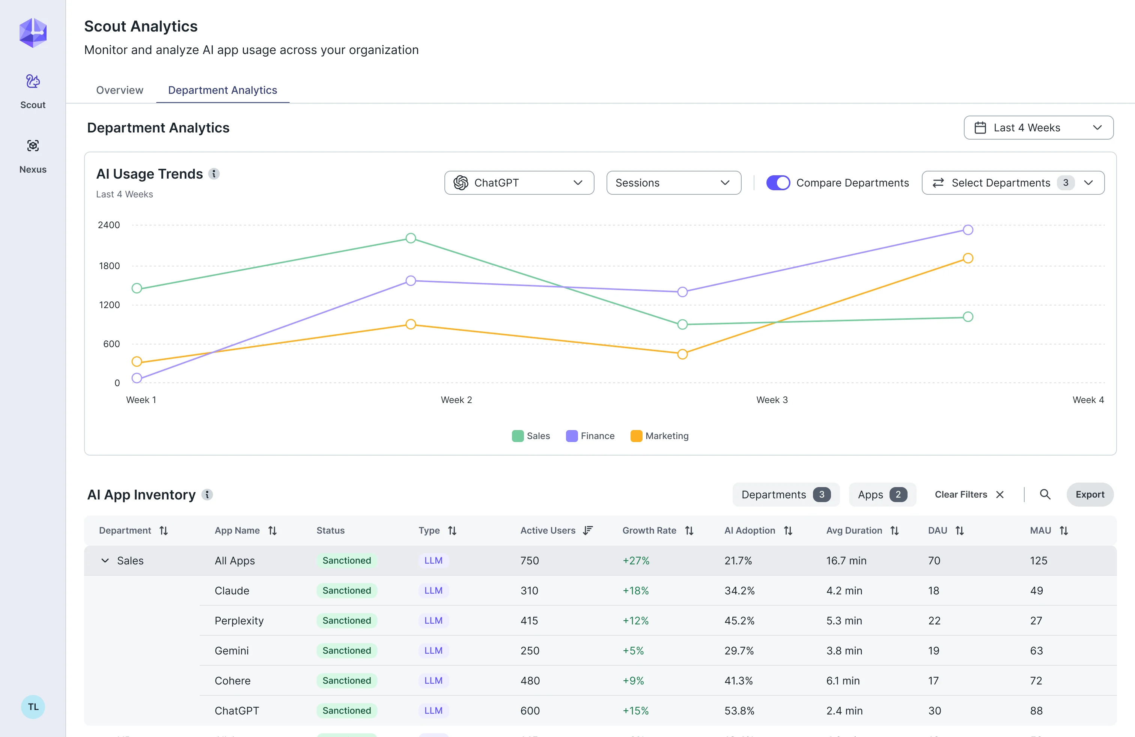Click the Claude app name cell
Image resolution: width=1135 pixels, height=737 pixels.
tap(232, 591)
